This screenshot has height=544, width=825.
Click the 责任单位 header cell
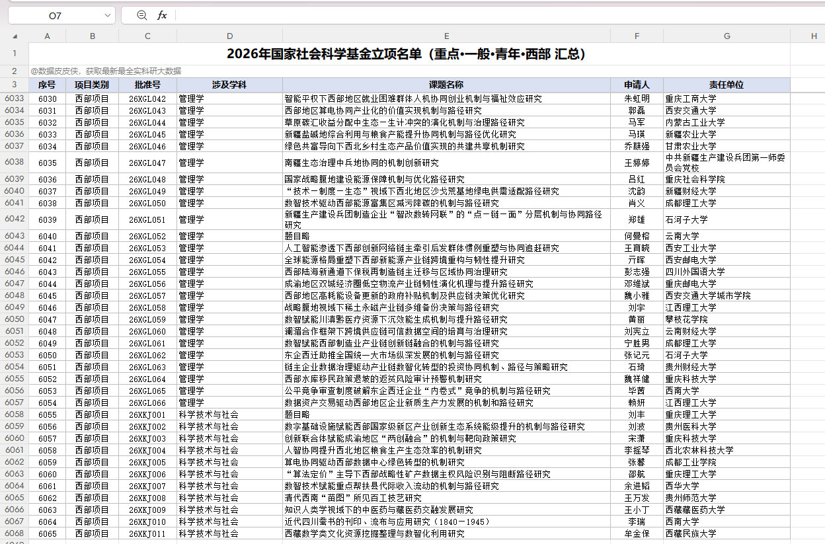click(x=727, y=85)
